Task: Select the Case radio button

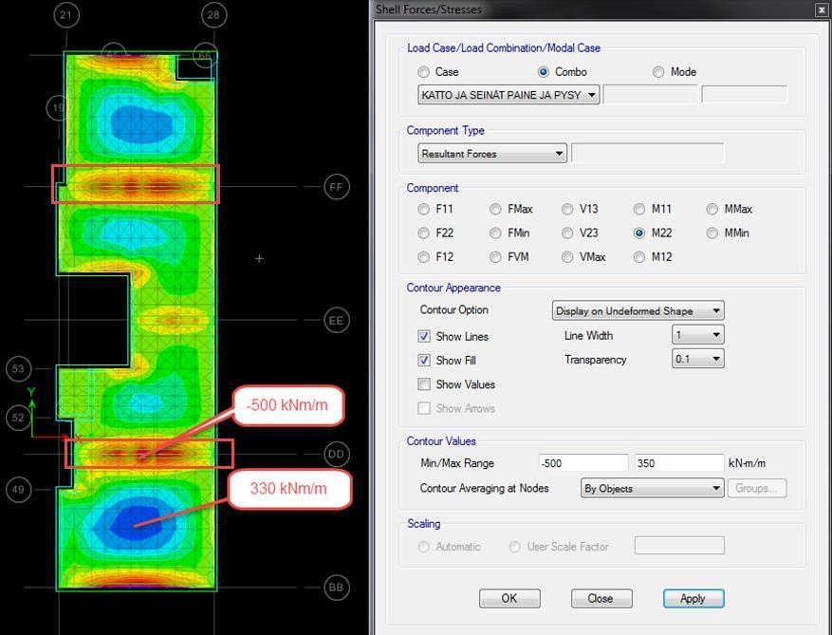Action: click(423, 72)
